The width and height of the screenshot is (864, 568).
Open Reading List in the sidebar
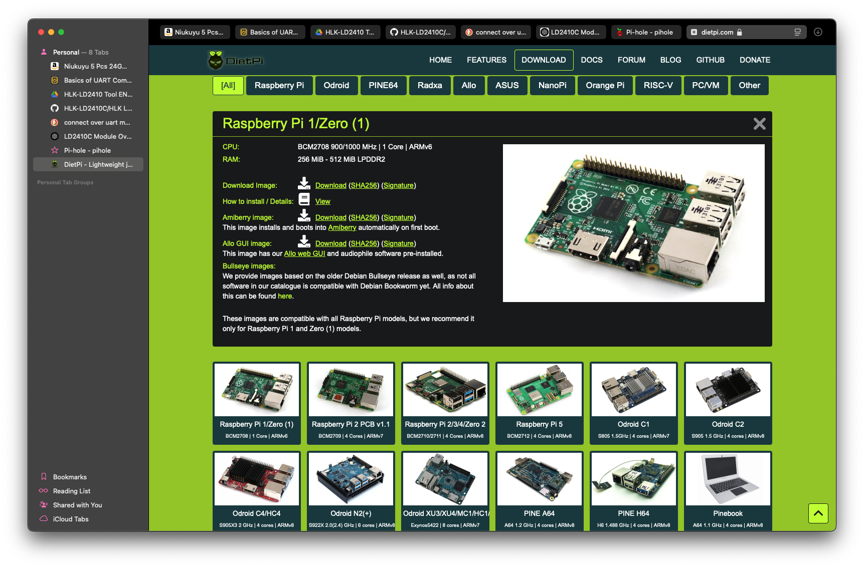click(72, 491)
